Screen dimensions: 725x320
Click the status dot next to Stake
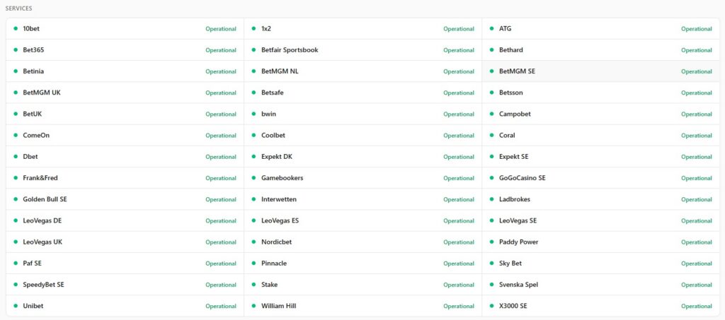click(254, 285)
